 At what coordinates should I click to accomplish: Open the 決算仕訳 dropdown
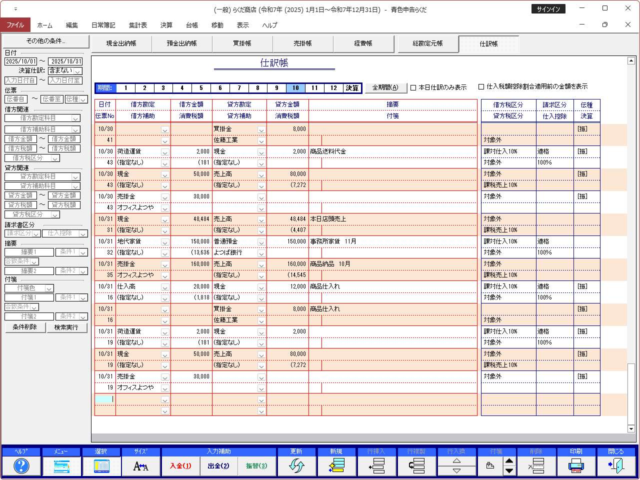click(x=78, y=71)
